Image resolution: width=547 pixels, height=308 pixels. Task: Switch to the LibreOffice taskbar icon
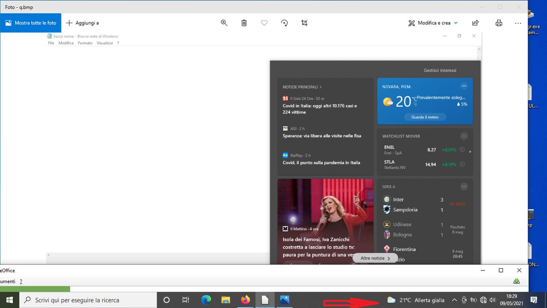pos(265,300)
